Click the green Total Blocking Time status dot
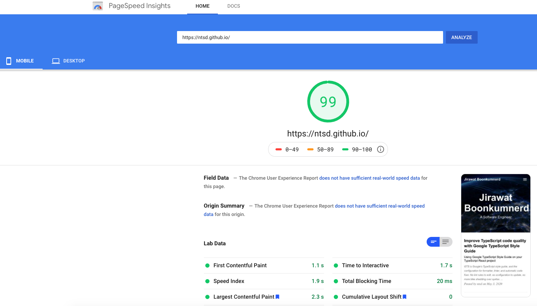The height and width of the screenshot is (306, 537). point(336,281)
